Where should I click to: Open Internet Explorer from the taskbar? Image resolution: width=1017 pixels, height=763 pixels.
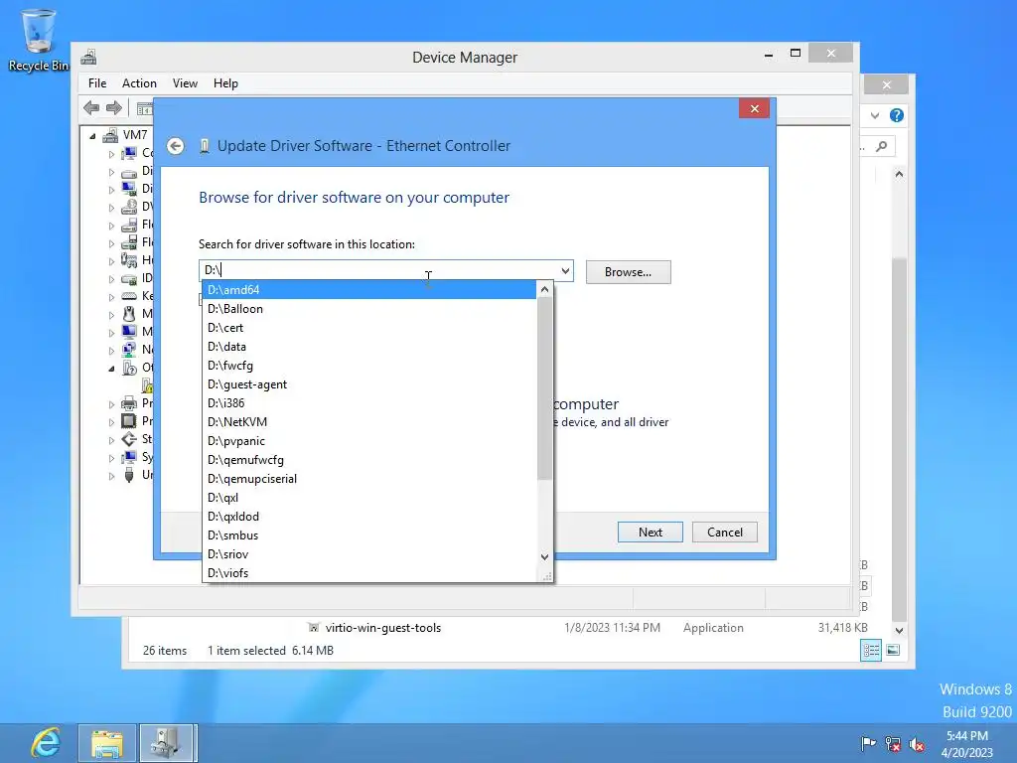[45, 743]
